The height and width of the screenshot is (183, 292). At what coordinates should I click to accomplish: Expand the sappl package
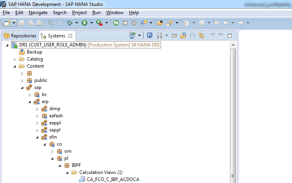click(x=37, y=130)
